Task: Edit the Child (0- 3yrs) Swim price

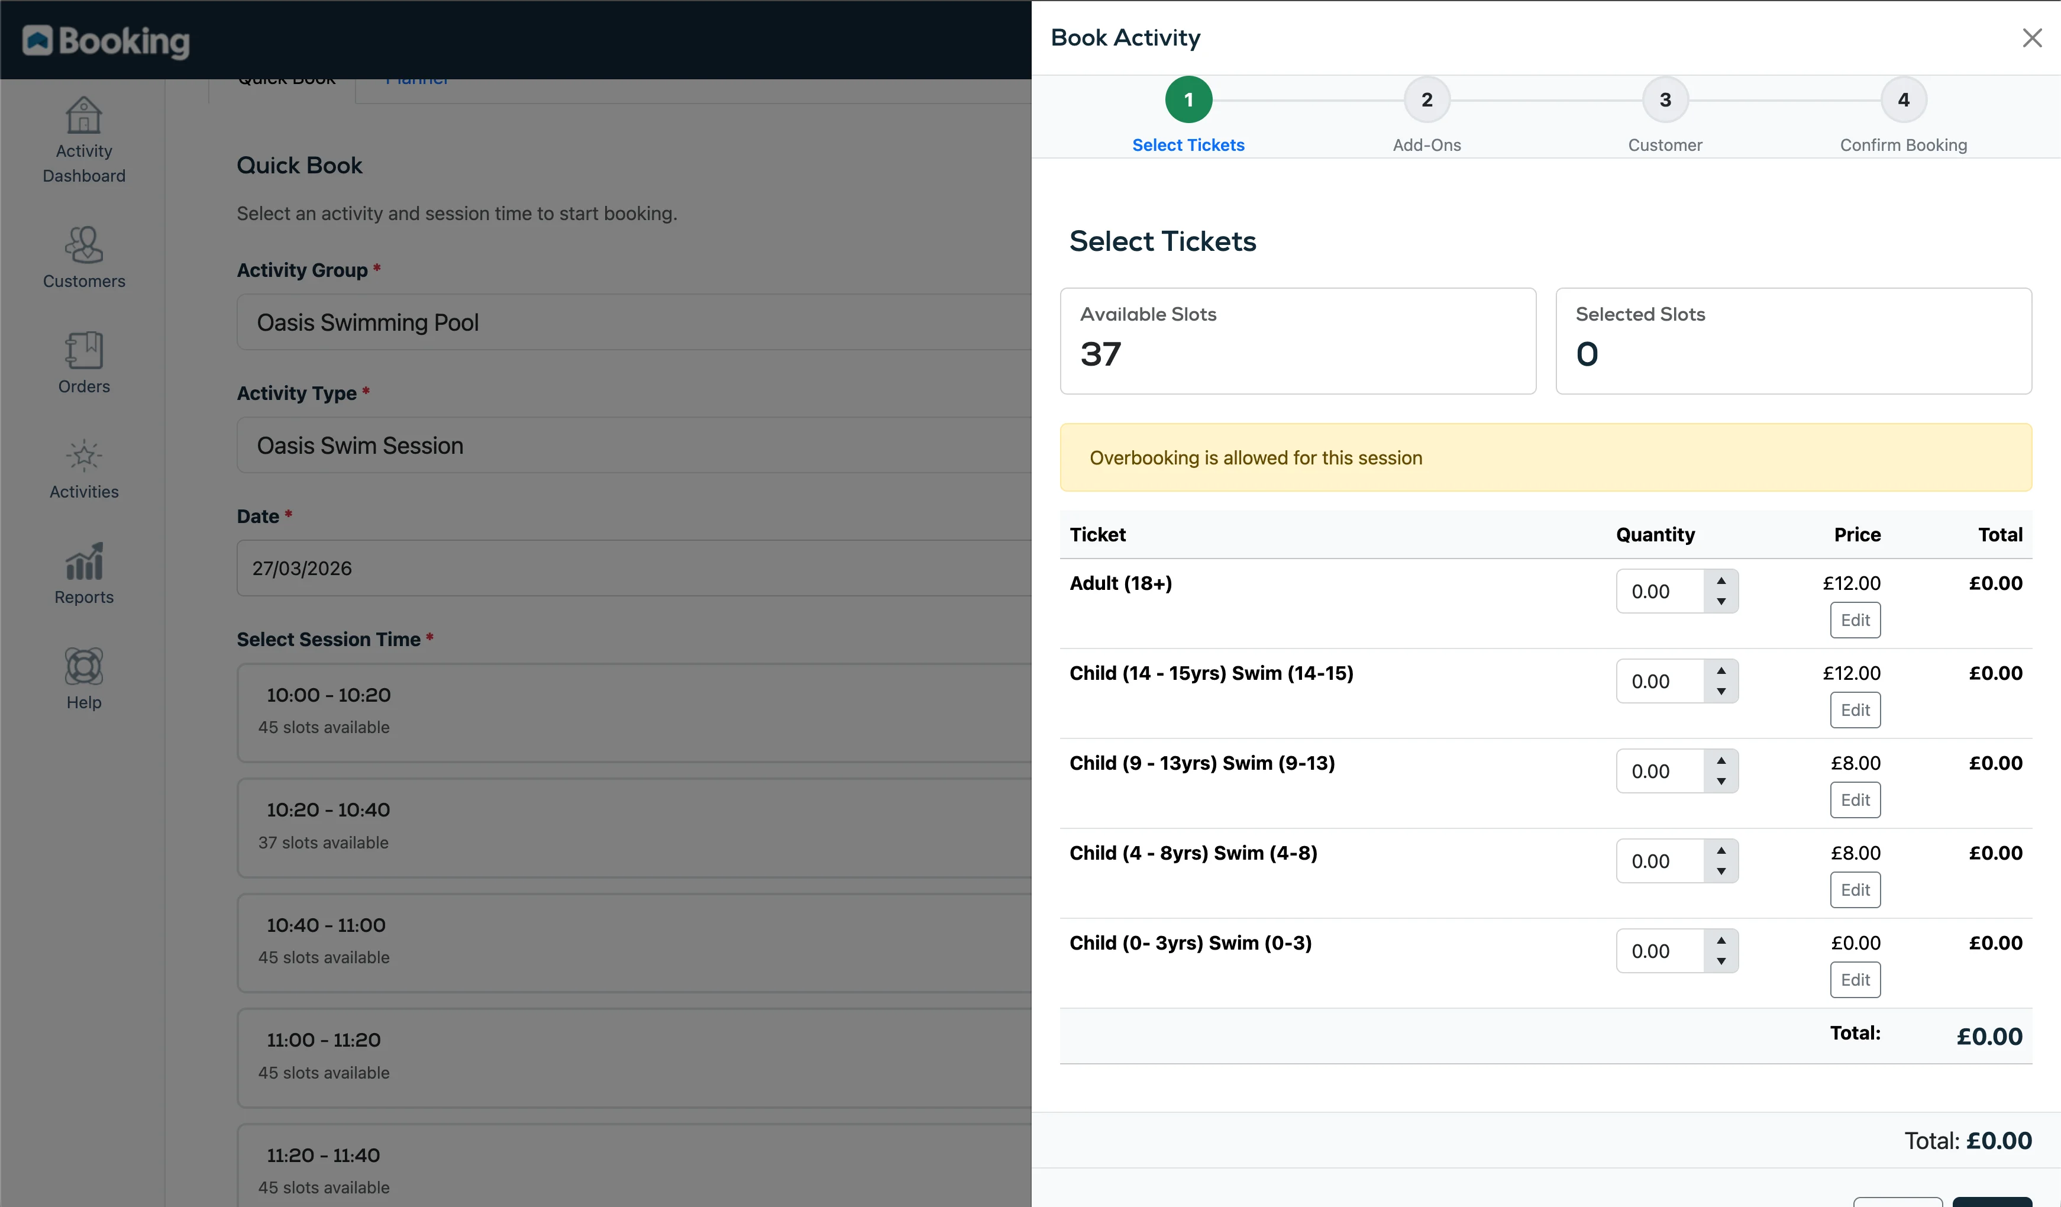Action: (1855, 980)
